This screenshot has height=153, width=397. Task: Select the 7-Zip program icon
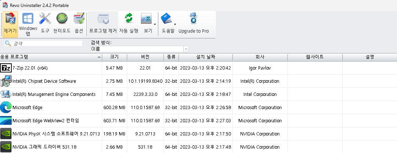click(6, 68)
